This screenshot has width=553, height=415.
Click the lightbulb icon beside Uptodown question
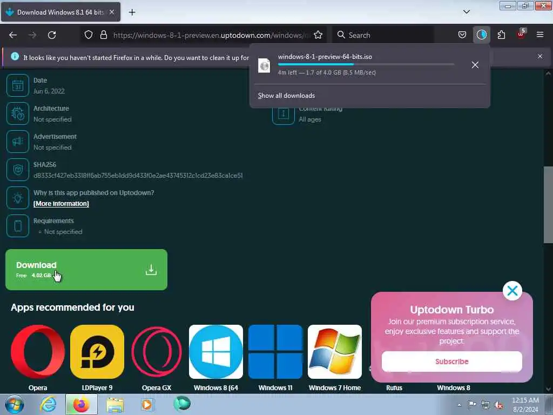[18, 198]
